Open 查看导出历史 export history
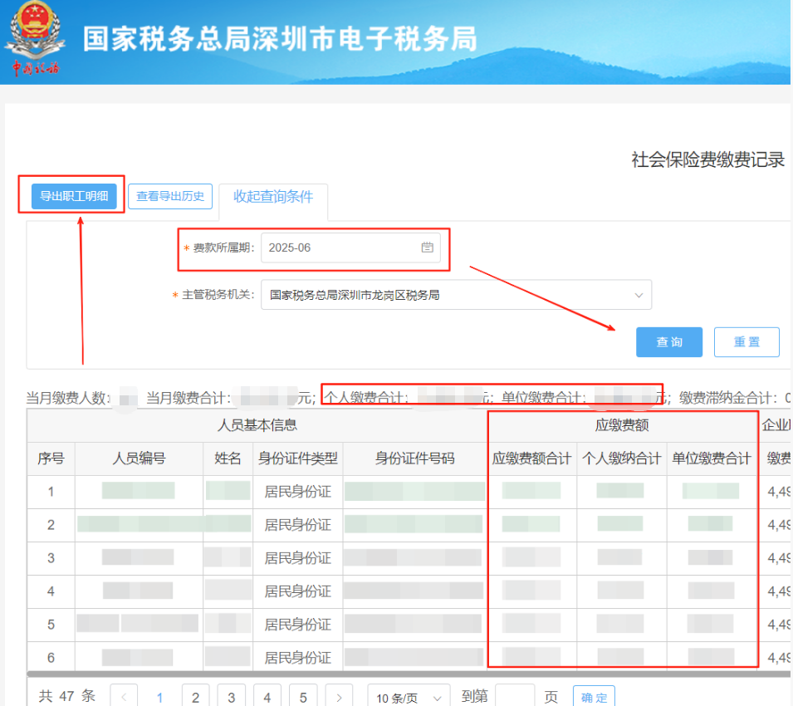 point(170,196)
